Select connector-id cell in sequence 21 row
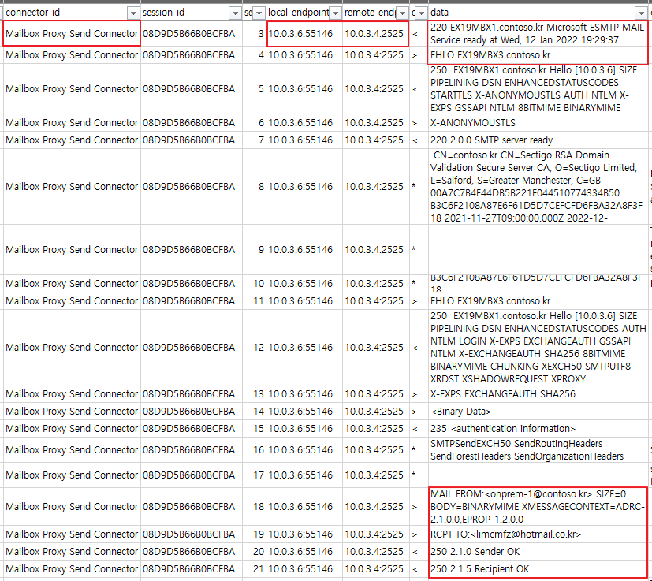 (x=72, y=568)
